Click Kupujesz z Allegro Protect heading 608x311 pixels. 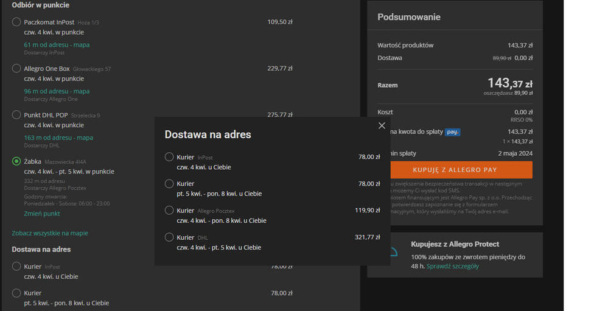point(455,244)
